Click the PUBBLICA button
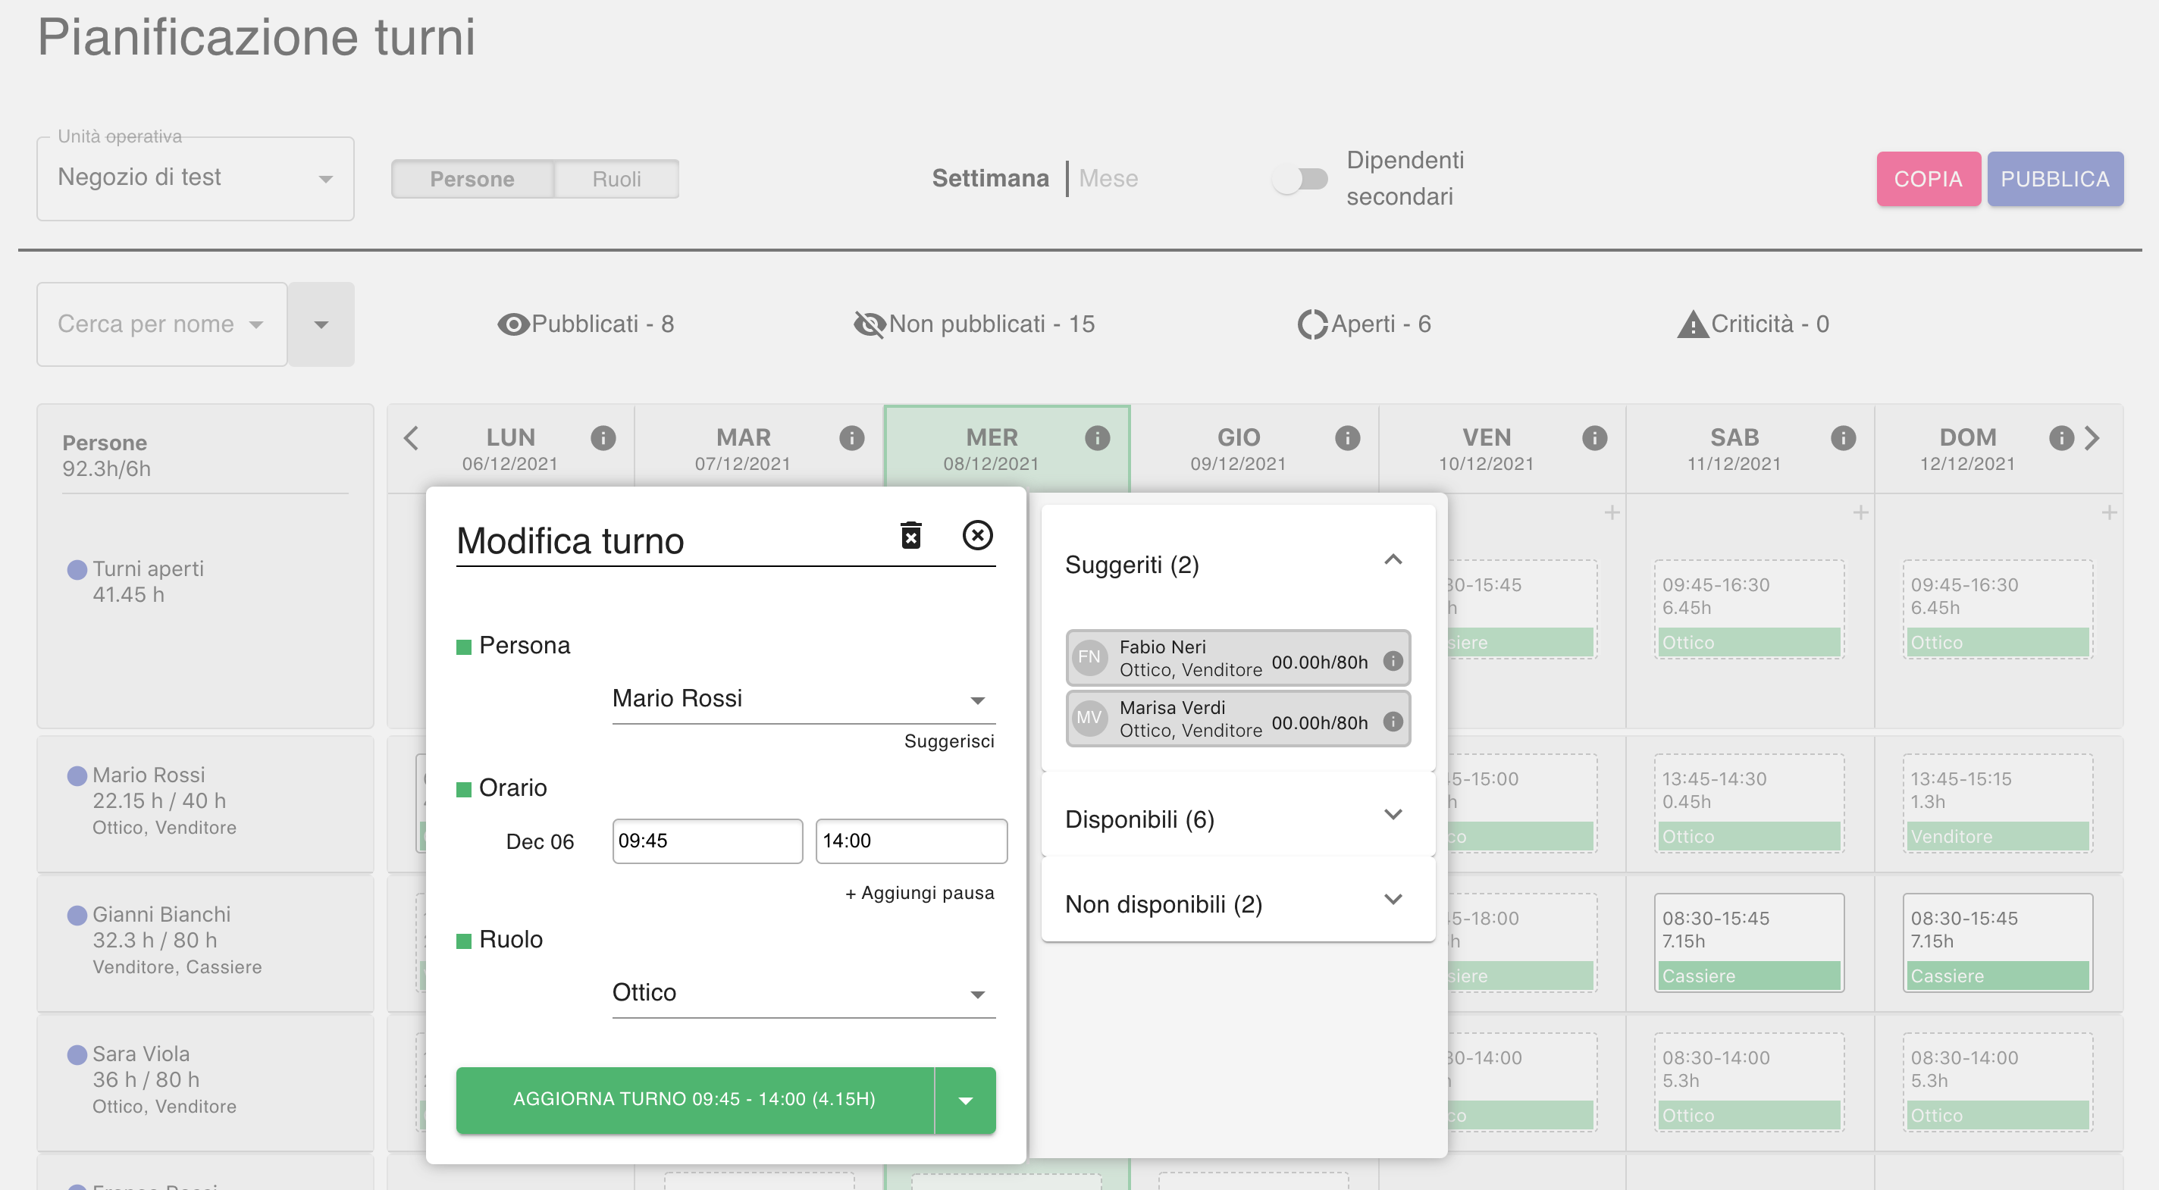 (2054, 179)
